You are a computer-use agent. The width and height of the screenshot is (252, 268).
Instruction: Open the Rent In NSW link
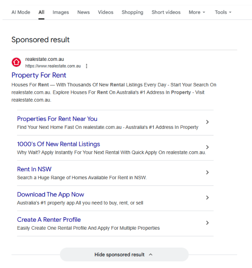point(34,169)
